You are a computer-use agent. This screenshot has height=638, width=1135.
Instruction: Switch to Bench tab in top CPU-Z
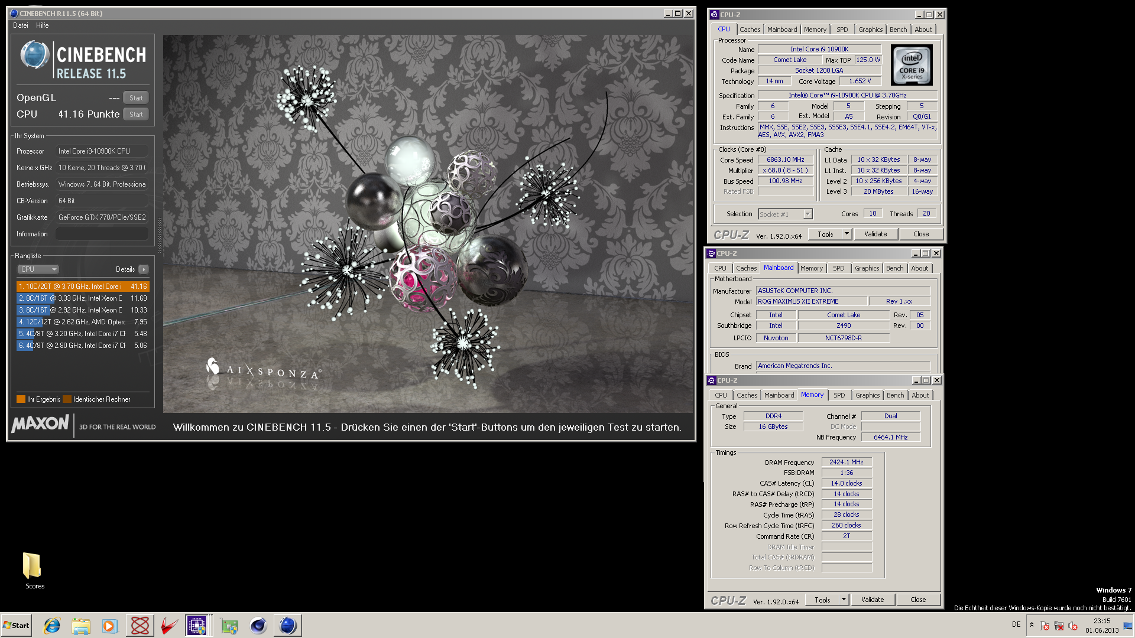pos(898,30)
